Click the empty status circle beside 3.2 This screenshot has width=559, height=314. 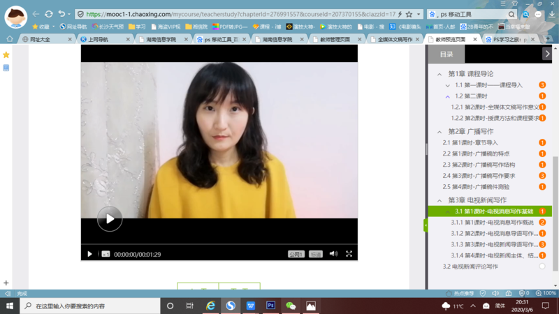click(x=542, y=267)
